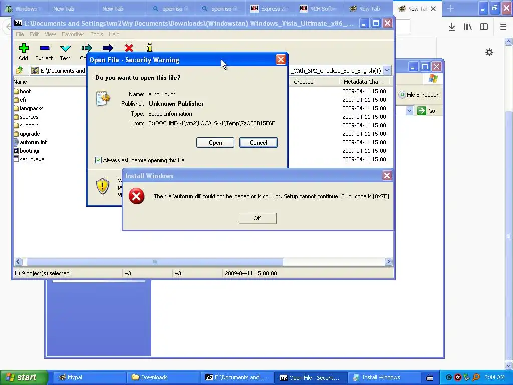The height and width of the screenshot is (385, 513).
Task: Click OK in Install Windows error
Action: click(x=257, y=218)
